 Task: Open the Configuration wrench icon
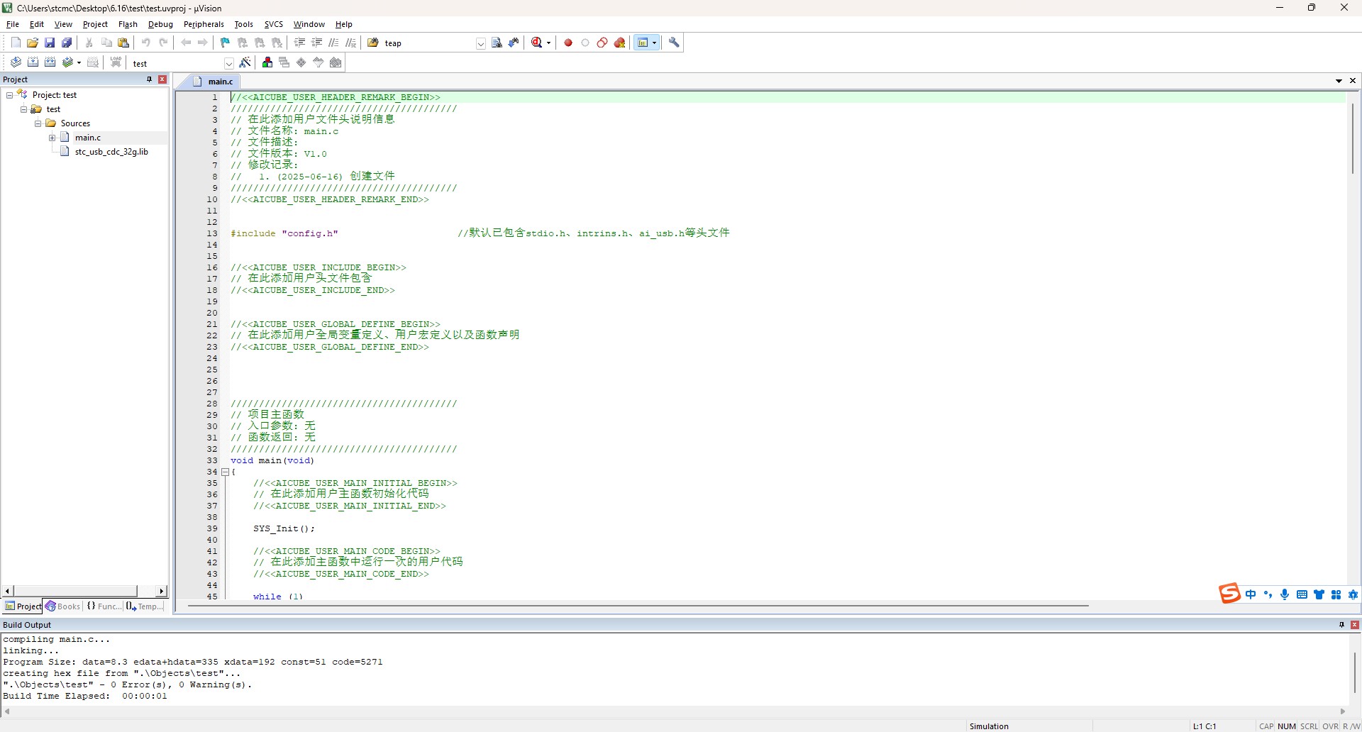(x=675, y=43)
